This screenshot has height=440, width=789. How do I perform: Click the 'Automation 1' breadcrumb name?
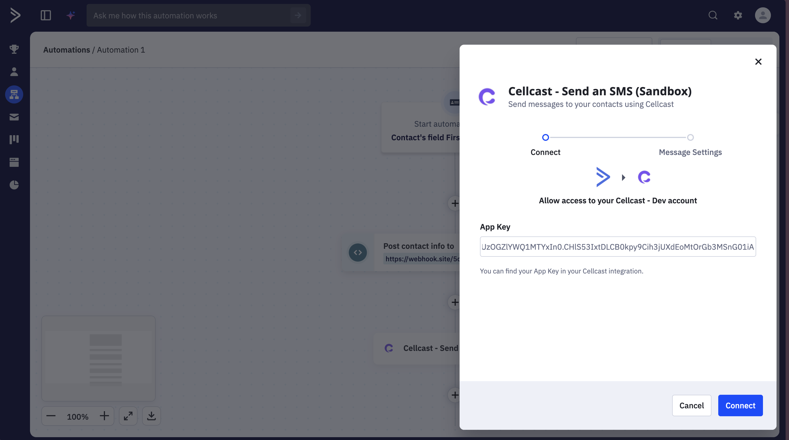tap(121, 50)
